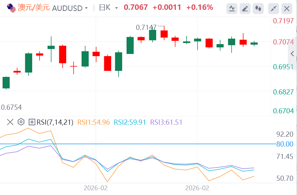Open the 日K timeframe dropdown
Viewport: 297px width, 195px height.
(x=108, y=8)
